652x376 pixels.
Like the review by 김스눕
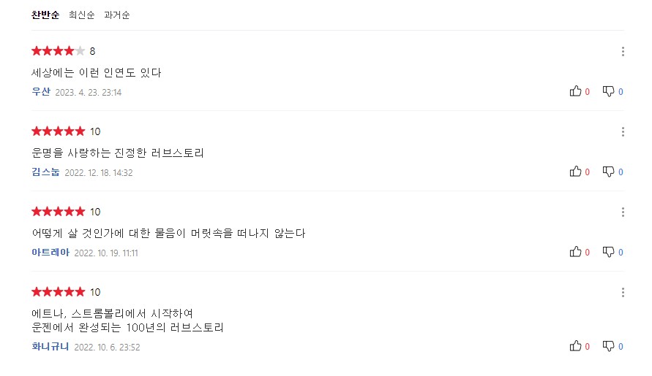(x=575, y=172)
